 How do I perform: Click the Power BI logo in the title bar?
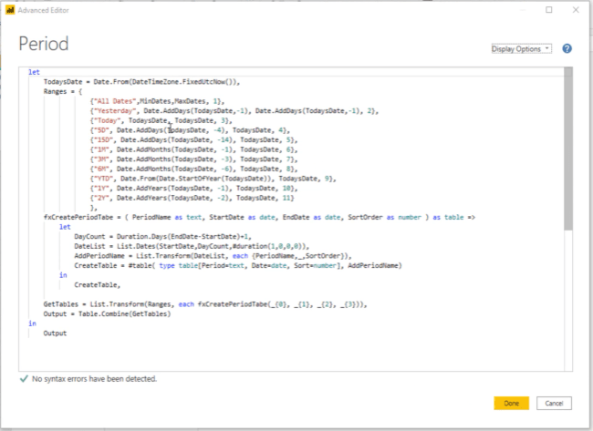pyautogui.click(x=10, y=10)
